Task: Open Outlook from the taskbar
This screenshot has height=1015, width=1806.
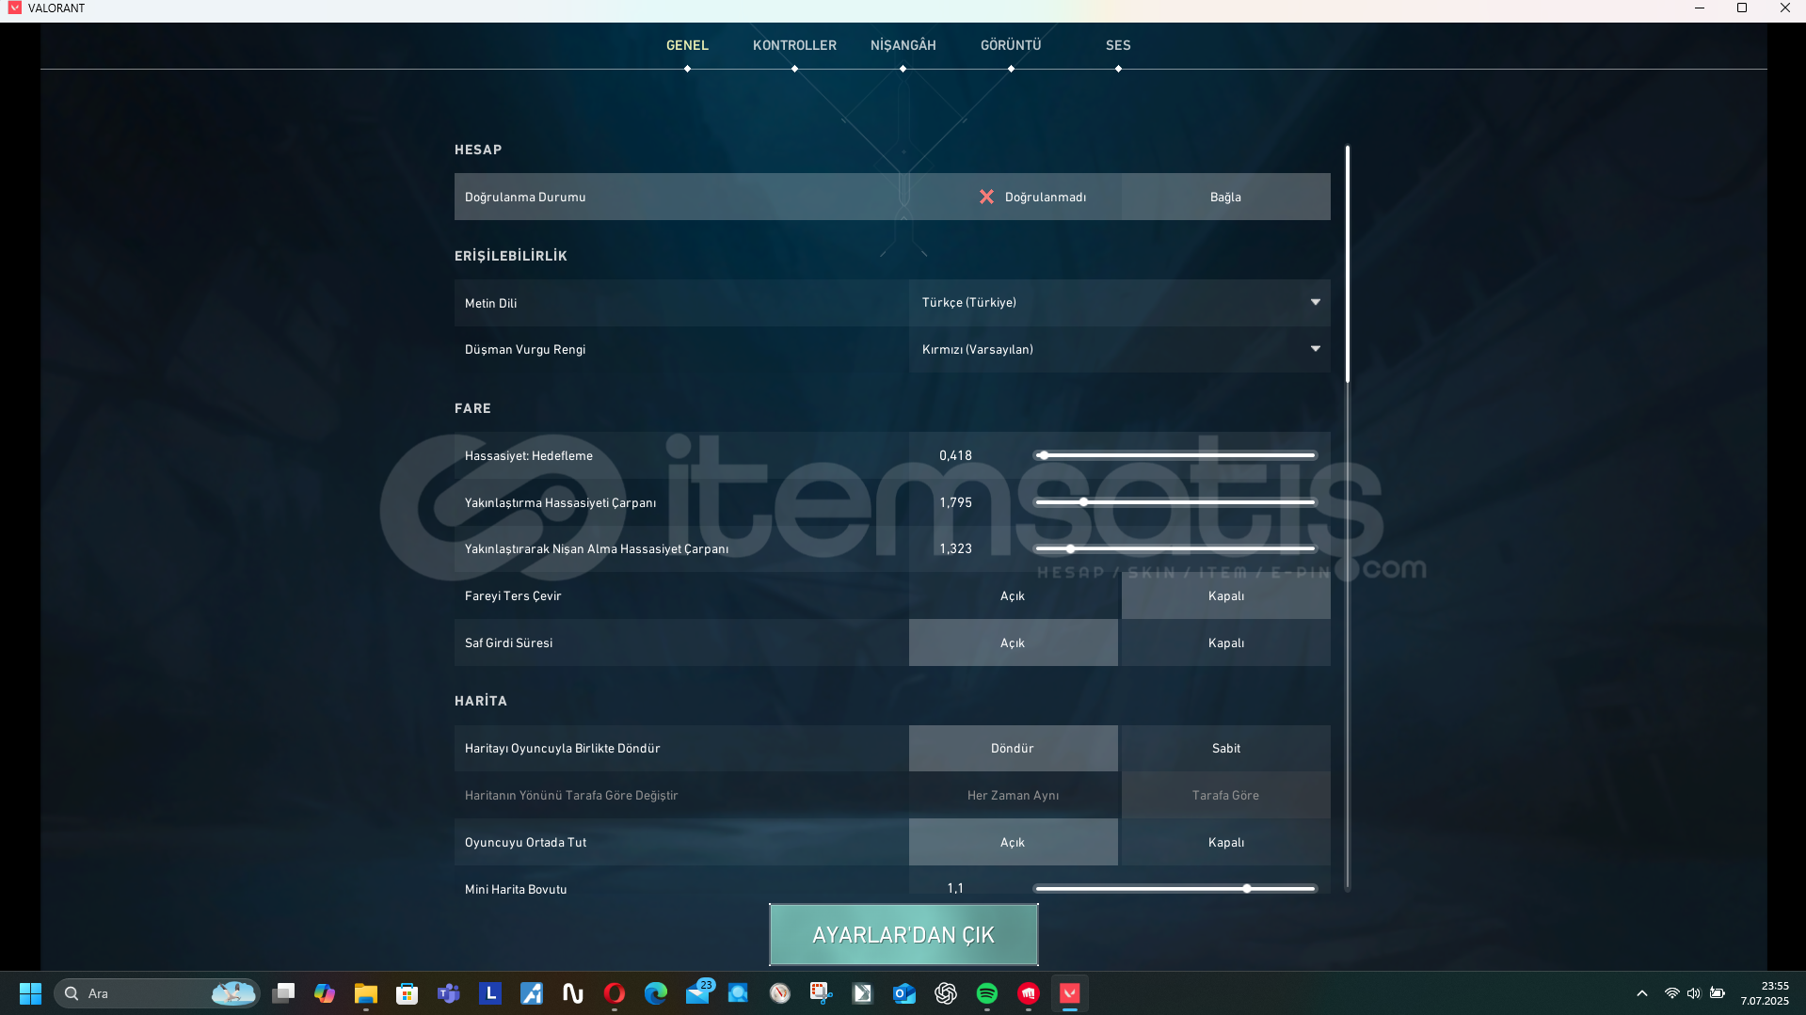Action: pos(904,993)
